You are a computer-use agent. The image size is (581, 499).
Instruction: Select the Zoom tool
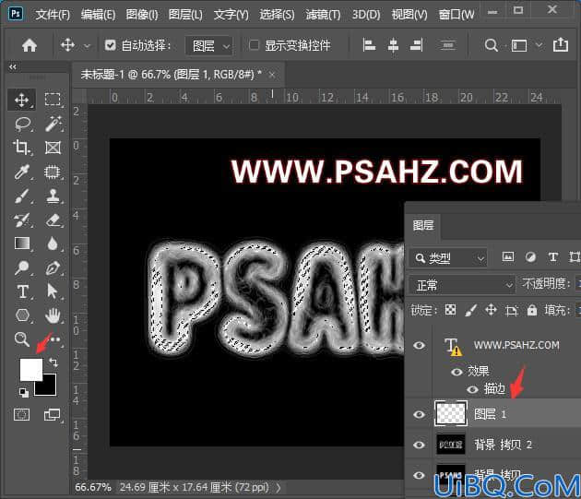tap(22, 339)
